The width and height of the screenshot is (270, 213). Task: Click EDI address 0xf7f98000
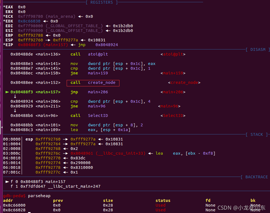[31, 26]
